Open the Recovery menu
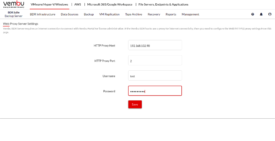 154,14
